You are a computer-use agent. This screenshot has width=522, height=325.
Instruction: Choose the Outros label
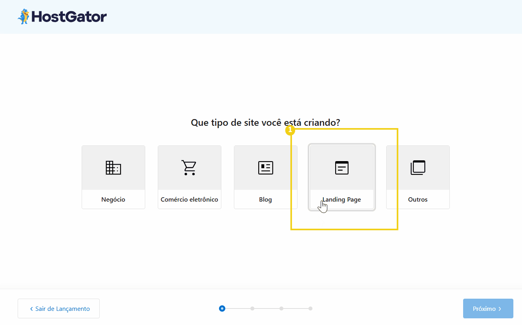click(x=418, y=200)
